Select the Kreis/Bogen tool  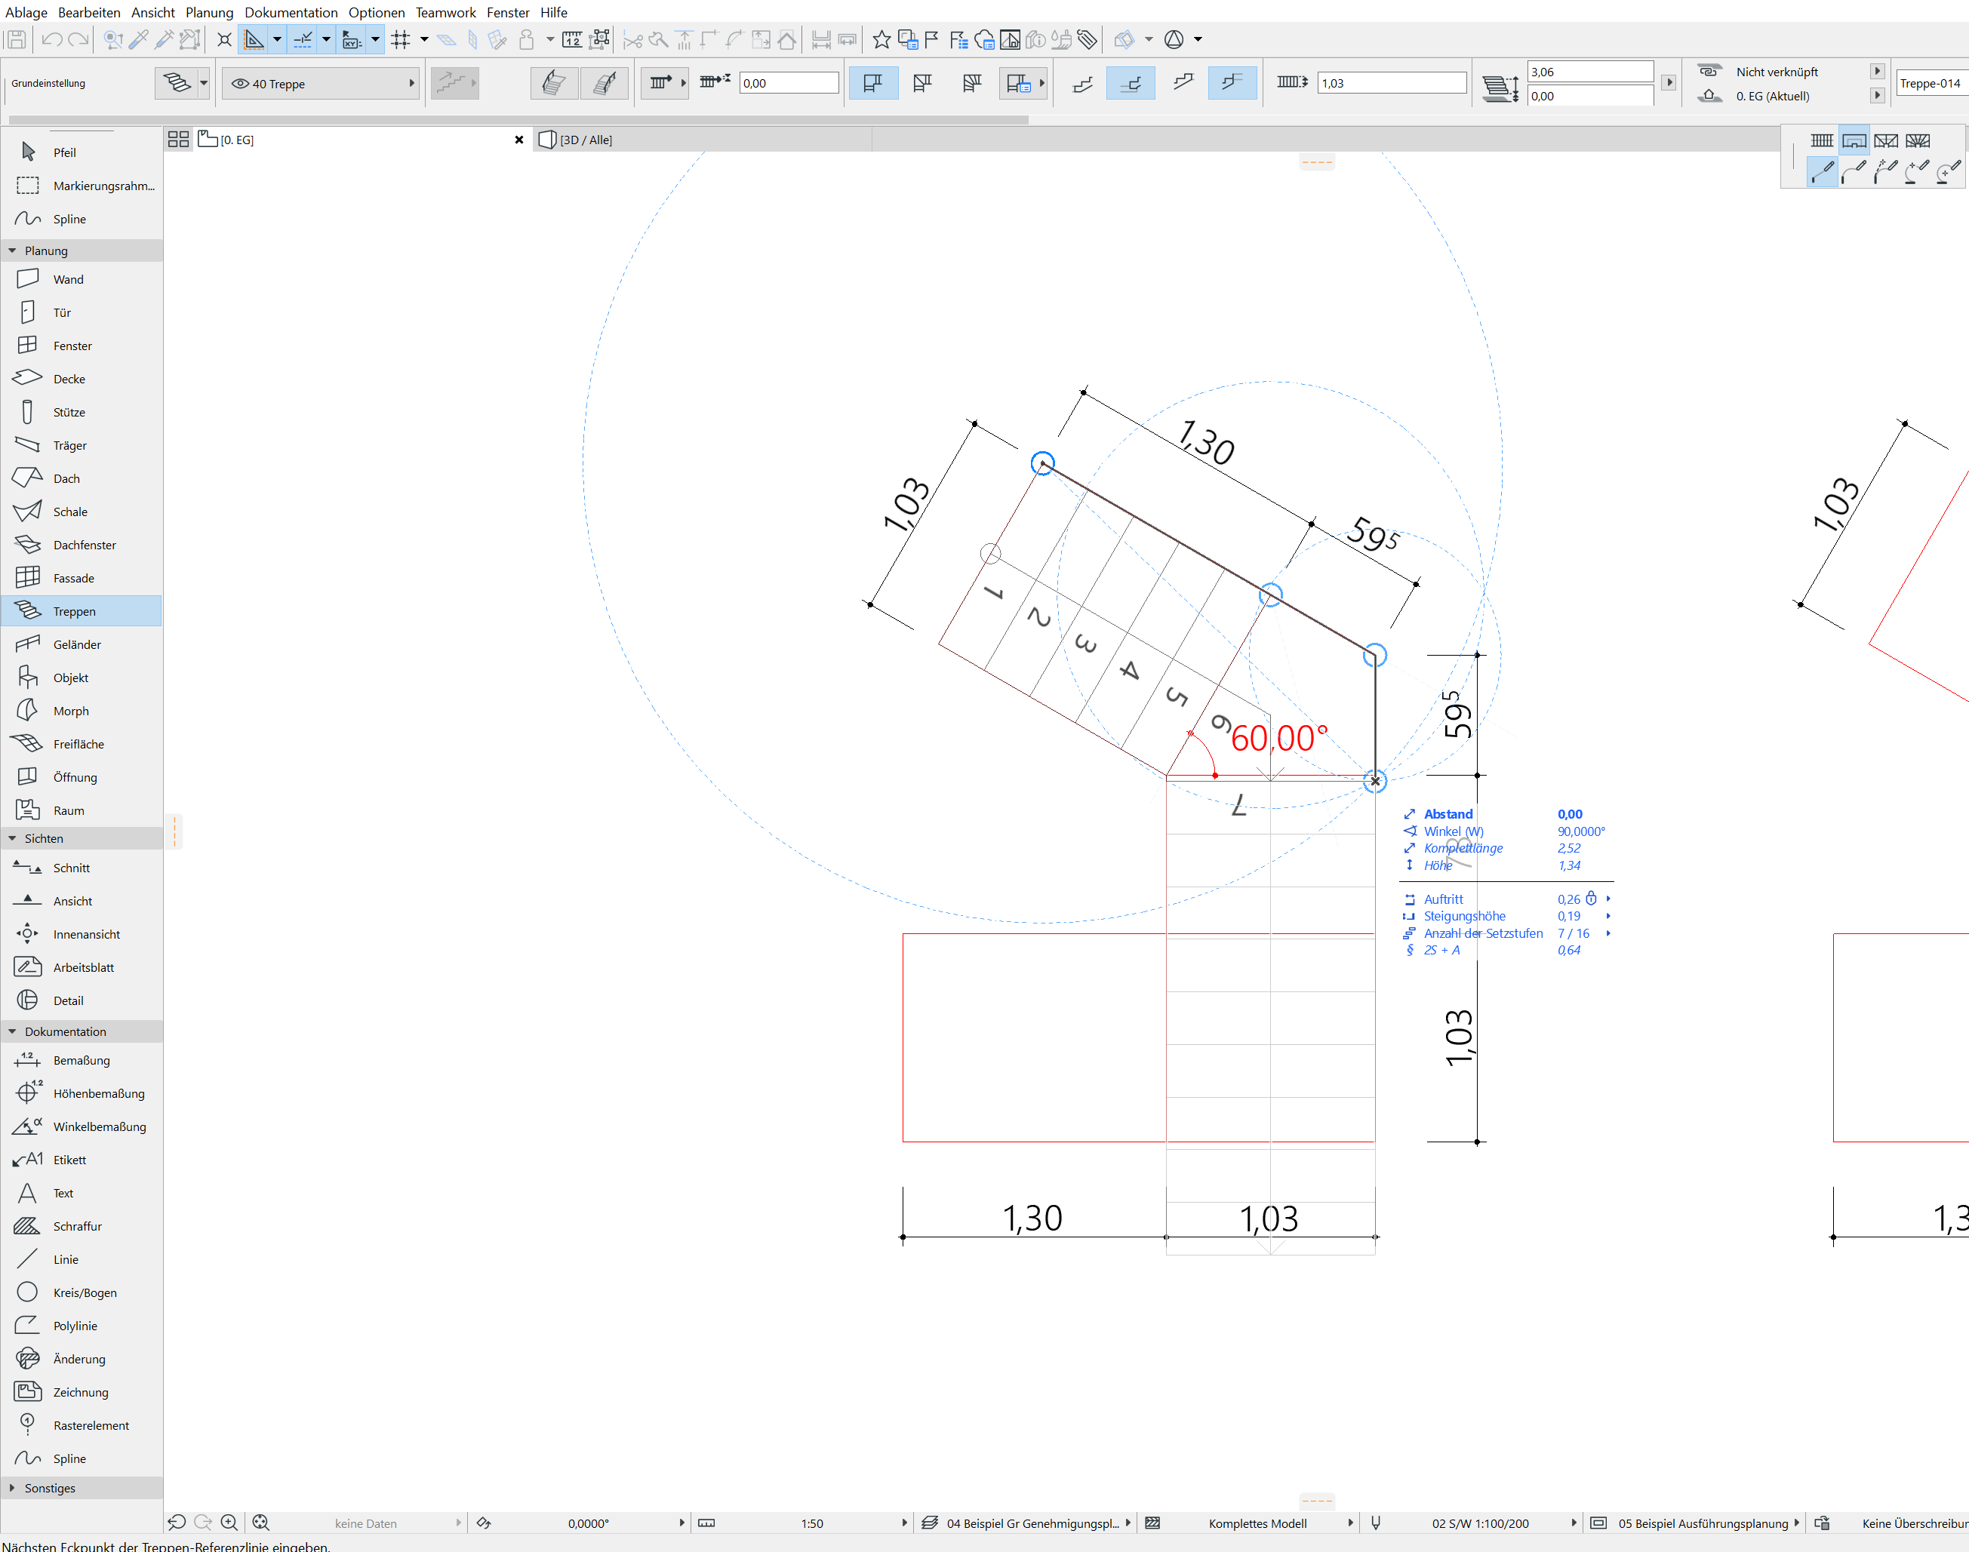click(x=85, y=1292)
